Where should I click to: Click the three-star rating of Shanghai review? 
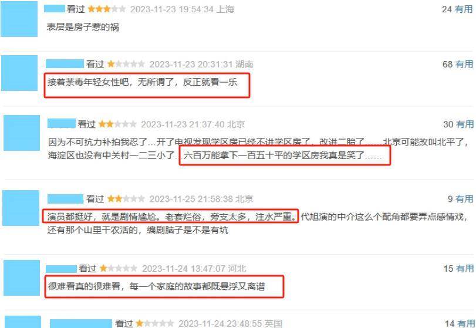point(107,9)
